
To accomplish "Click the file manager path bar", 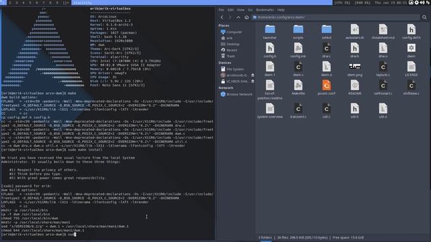I will point(335,17).
